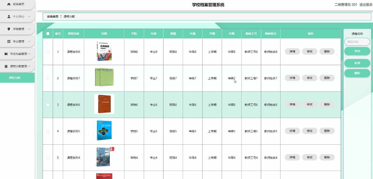
Task: Check the row checkbox for 课程名称5
Action: (x=48, y=131)
